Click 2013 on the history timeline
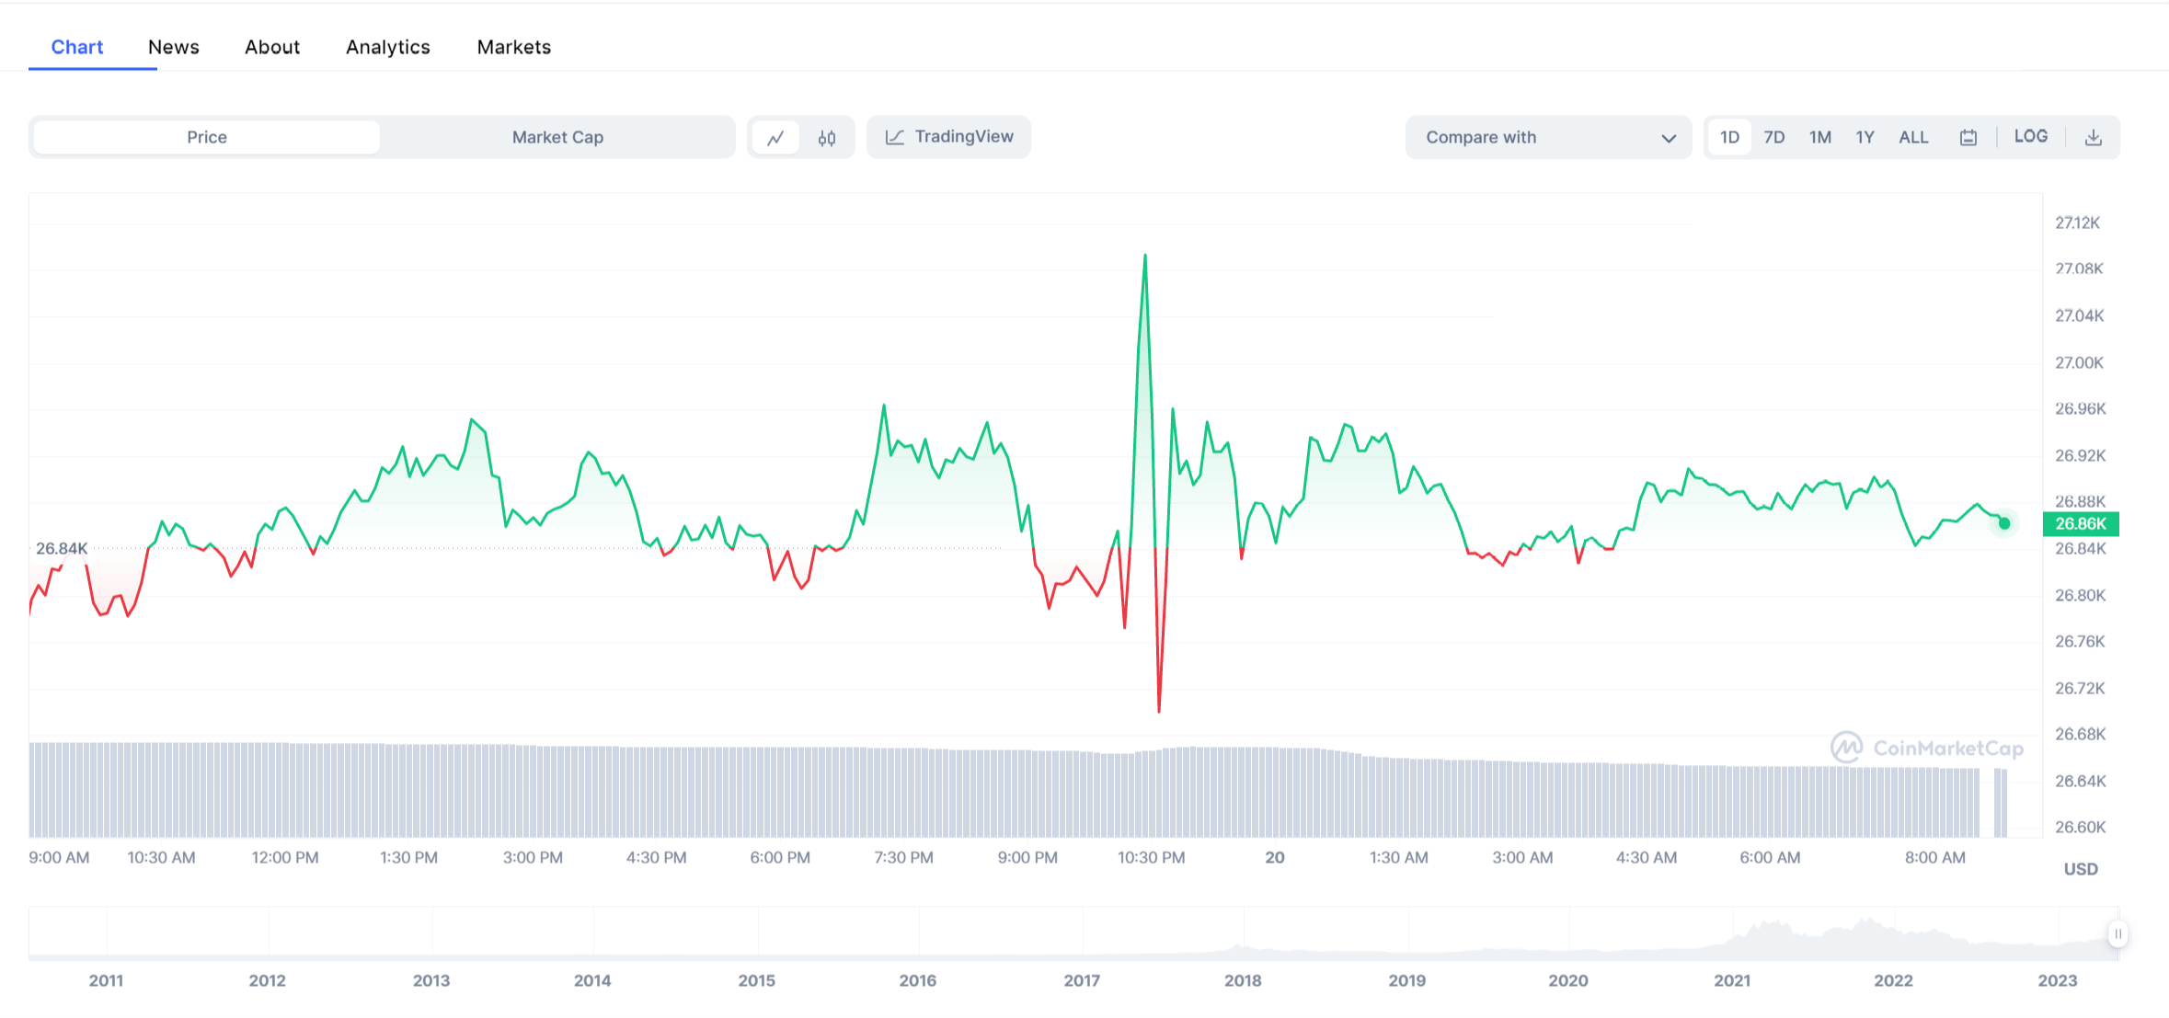The width and height of the screenshot is (2169, 1018). (x=431, y=980)
